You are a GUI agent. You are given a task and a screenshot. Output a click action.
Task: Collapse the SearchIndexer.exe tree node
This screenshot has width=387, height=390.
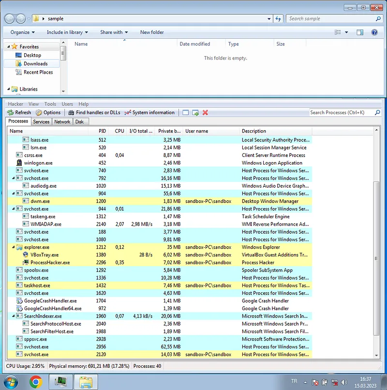pyautogui.click(x=14, y=316)
